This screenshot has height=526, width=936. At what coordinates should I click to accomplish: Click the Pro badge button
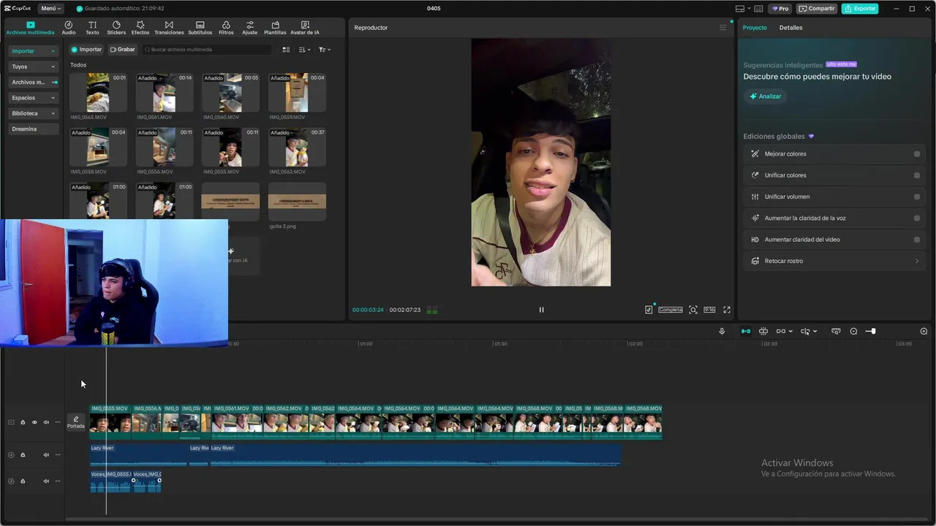tap(780, 9)
